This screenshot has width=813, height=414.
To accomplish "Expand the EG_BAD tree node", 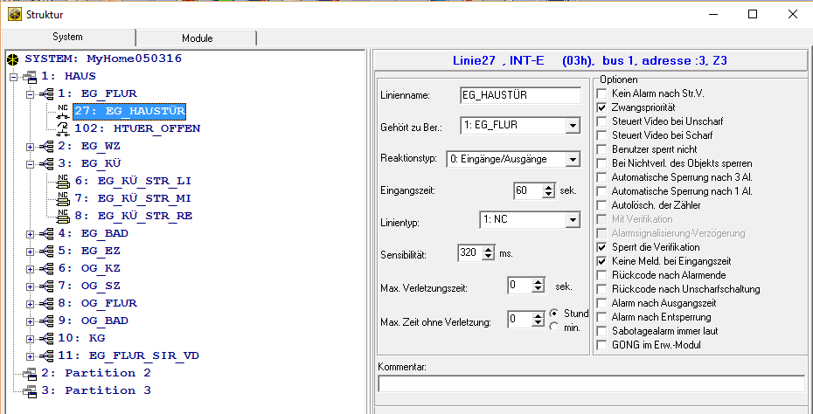I will [x=31, y=233].
